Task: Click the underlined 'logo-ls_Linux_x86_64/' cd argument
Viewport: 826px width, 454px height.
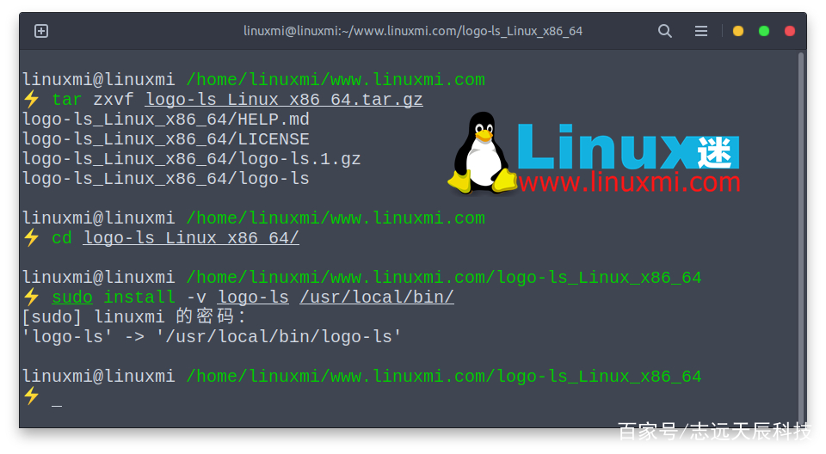Action: coord(191,238)
